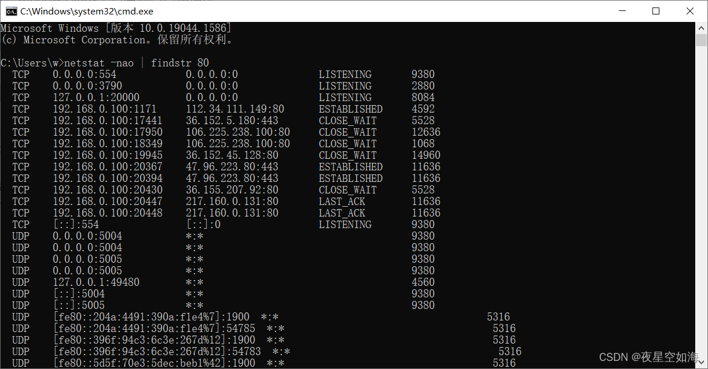708x369 pixels.
Task: Click local address 127.0.0.1:20000
Action: pyautogui.click(x=96, y=98)
